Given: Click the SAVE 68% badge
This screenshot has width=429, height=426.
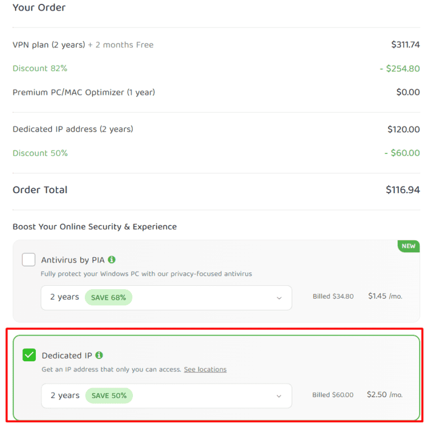Looking at the screenshot, I should click(x=108, y=298).
